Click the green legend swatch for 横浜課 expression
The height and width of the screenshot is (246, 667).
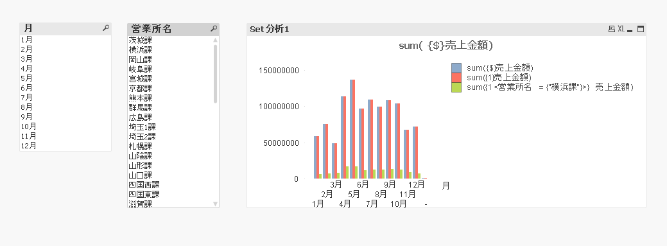coord(456,87)
